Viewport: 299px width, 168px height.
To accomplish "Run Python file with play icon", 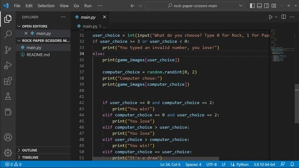I will (x=271, y=17).
